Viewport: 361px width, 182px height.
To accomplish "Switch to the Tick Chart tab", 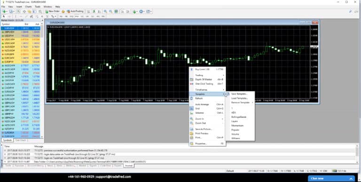I will tap(20, 140).
